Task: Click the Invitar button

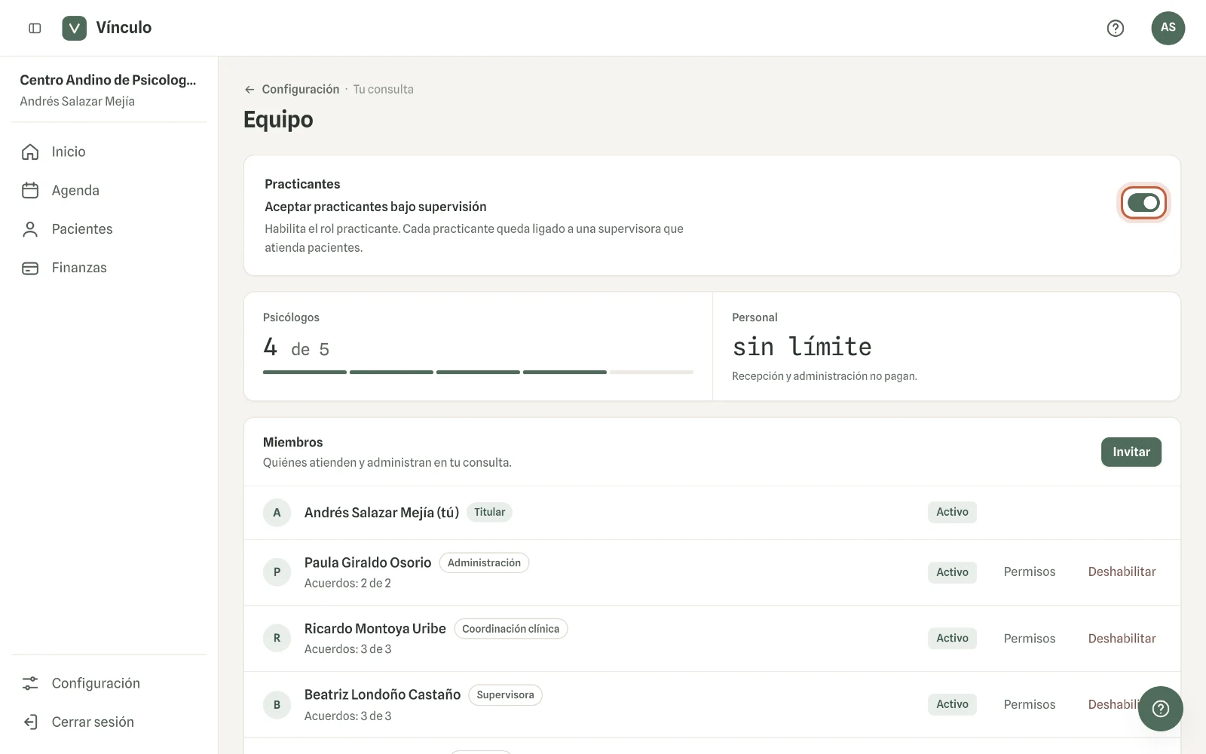Action: click(1131, 452)
